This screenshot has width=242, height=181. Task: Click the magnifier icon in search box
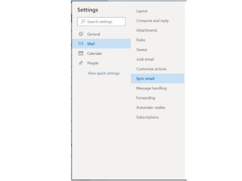[83, 22]
